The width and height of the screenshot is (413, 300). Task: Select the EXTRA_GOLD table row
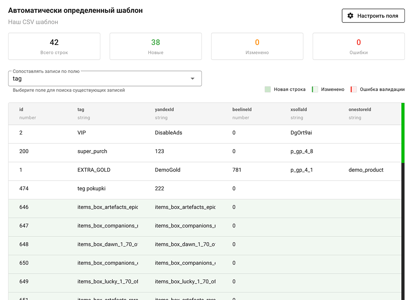[205, 170]
